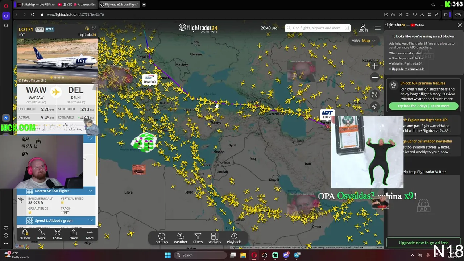This screenshot has height=261, width=464.
Task: Open Messenger in Opera sidebar
Action: tap(6, 118)
